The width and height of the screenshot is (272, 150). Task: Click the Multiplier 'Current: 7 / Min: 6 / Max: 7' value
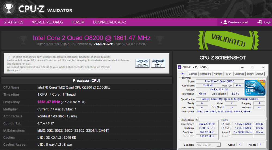pos(57,109)
